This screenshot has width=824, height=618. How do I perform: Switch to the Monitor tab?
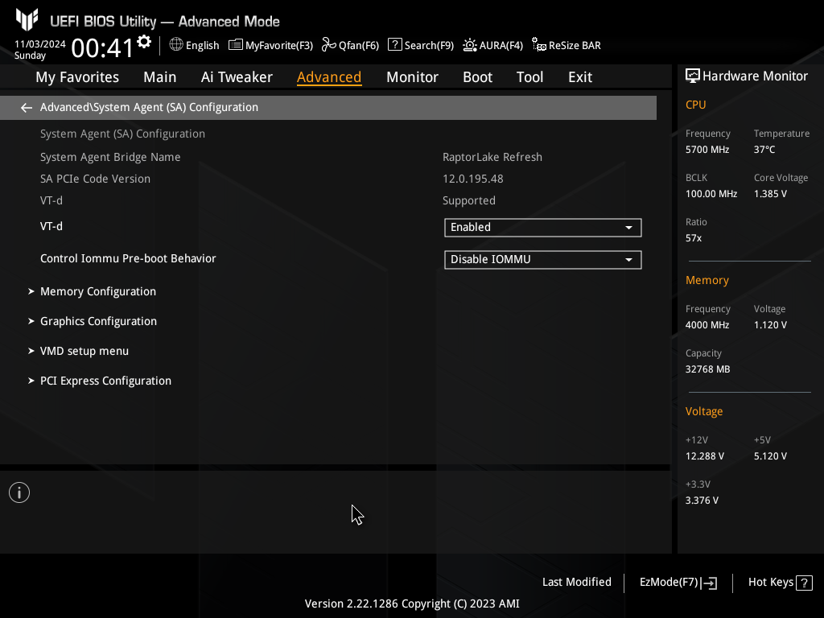coord(412,77)
